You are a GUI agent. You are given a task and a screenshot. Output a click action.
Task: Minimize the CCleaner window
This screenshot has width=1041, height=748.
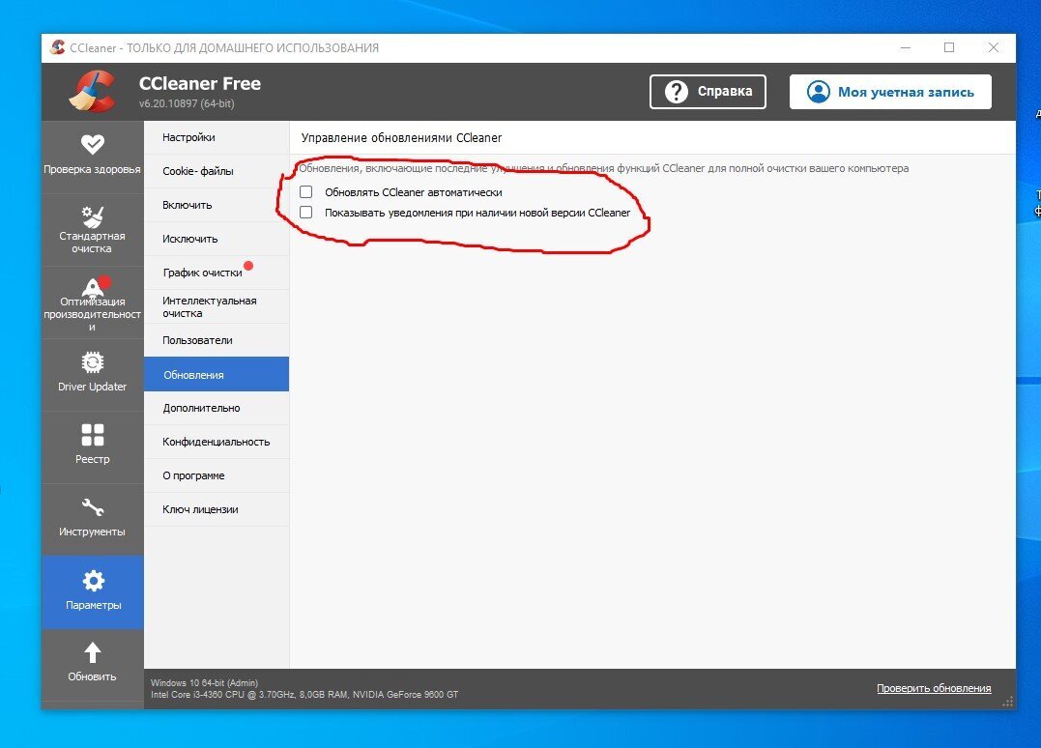point(906,47)
